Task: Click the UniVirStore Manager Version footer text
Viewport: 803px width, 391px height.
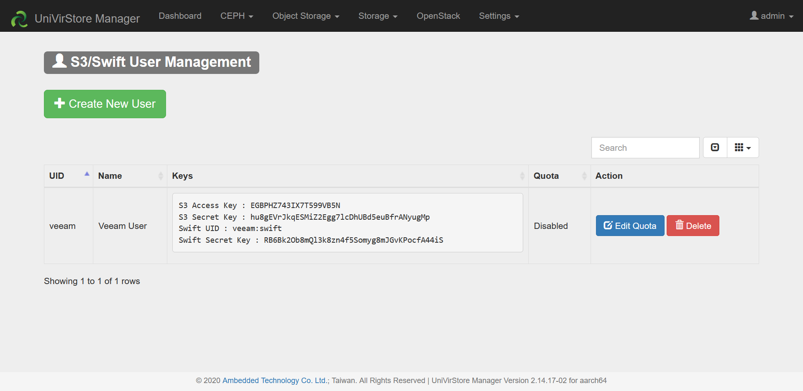Action: coord(519,381)
